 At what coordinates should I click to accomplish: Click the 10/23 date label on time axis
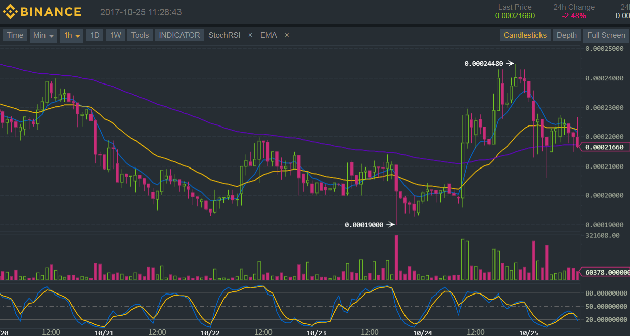(316, 332)
